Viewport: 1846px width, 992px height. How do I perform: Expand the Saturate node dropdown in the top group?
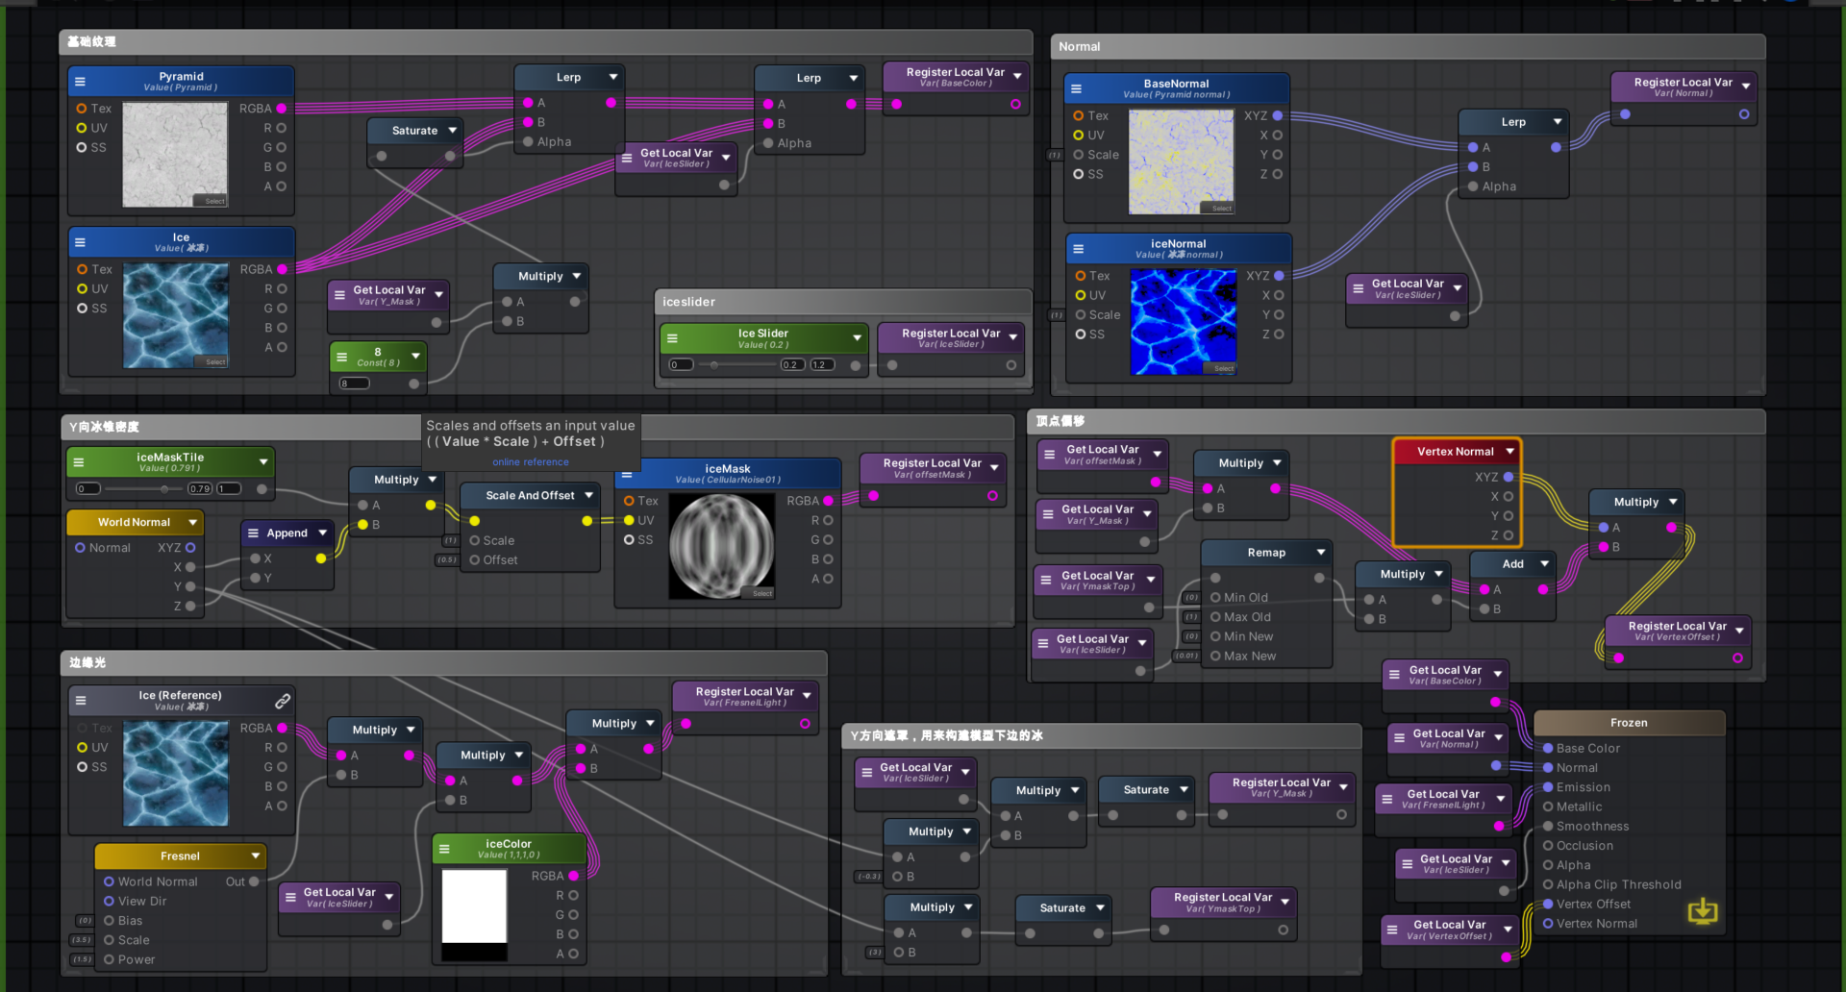452,131
